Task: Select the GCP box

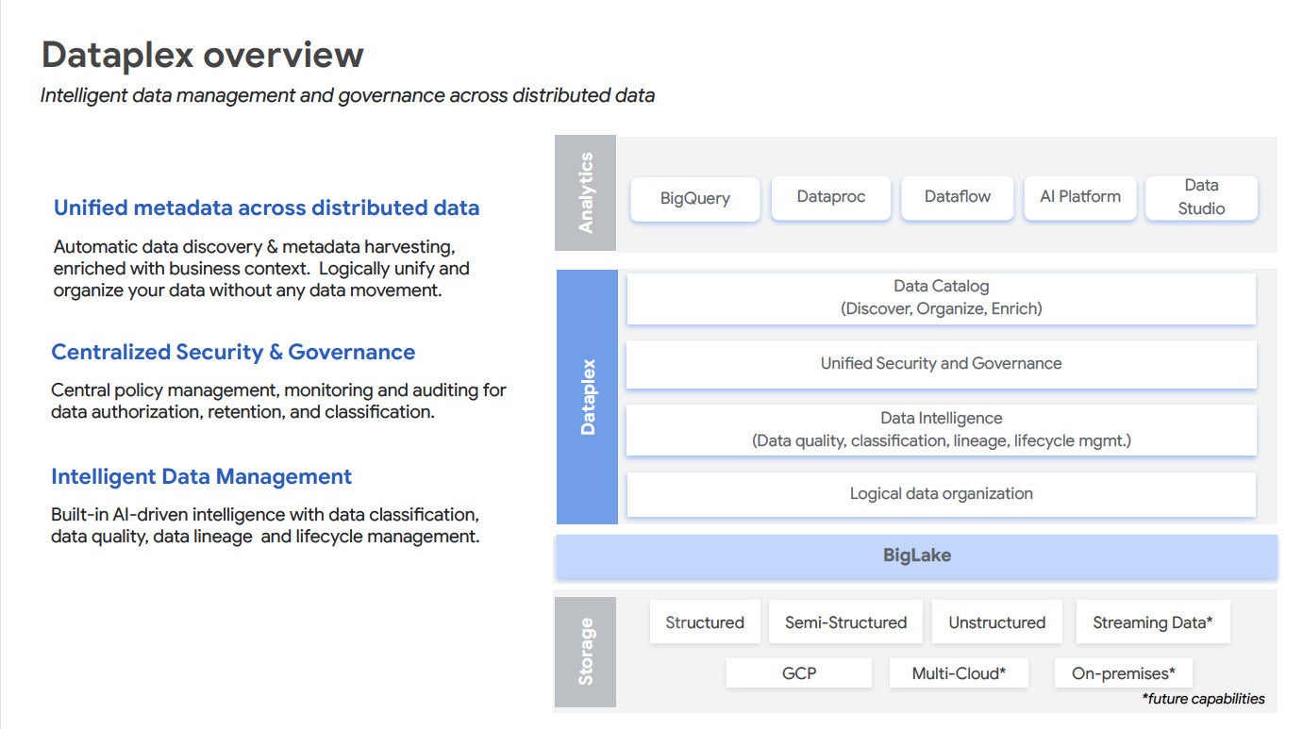Action: 799,673
